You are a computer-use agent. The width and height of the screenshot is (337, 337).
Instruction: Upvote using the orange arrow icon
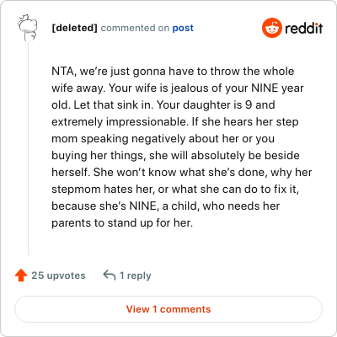21,275
